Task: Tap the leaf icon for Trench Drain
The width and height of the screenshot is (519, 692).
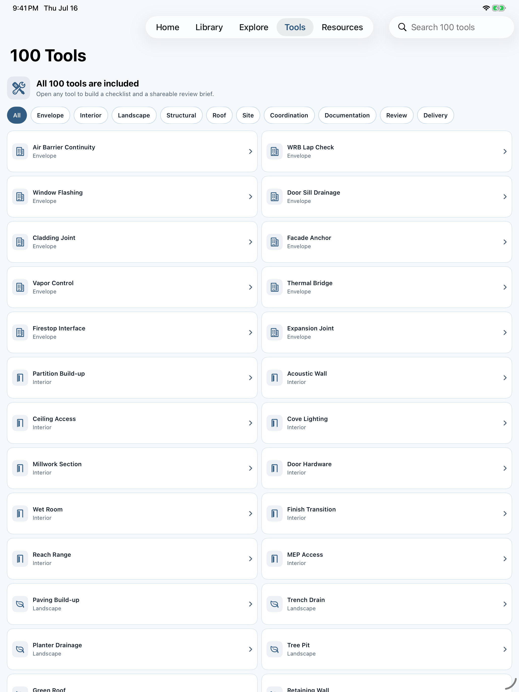Action: tap(274, 604)
